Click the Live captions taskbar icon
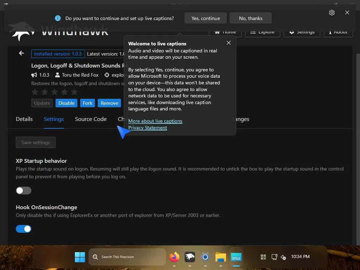Image resolution: width=360 pixels, height=270 pixels. pyautogui.click(x=236, y=257)
